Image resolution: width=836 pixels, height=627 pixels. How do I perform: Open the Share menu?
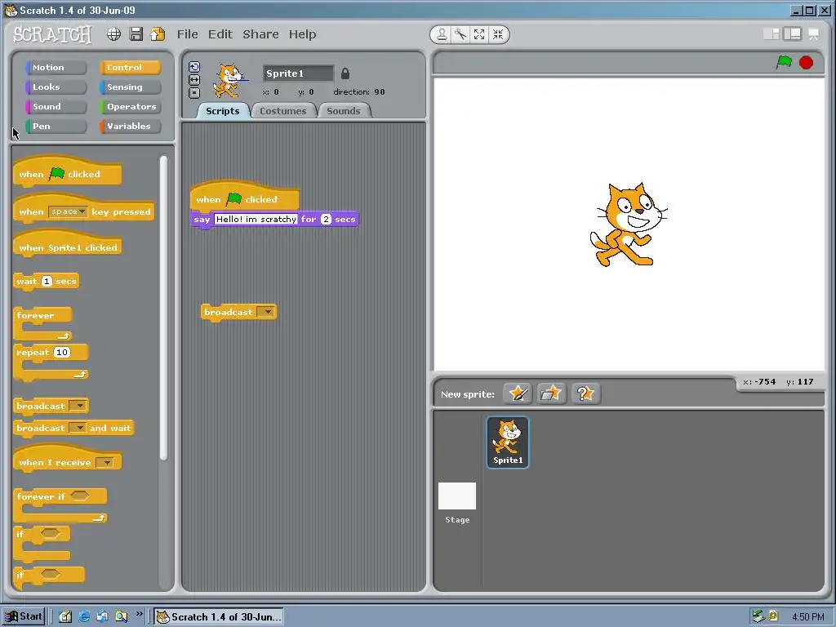click(260, 34)
